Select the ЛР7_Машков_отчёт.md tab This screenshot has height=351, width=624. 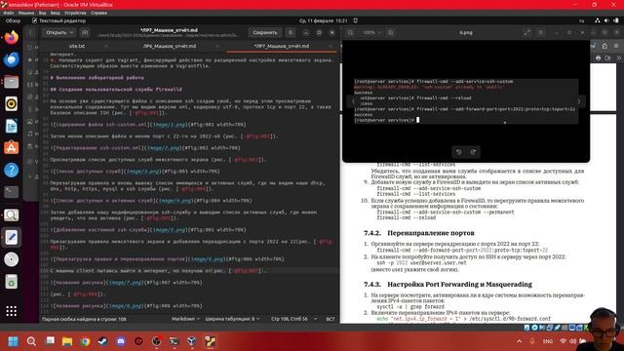(x=282, y=46)
